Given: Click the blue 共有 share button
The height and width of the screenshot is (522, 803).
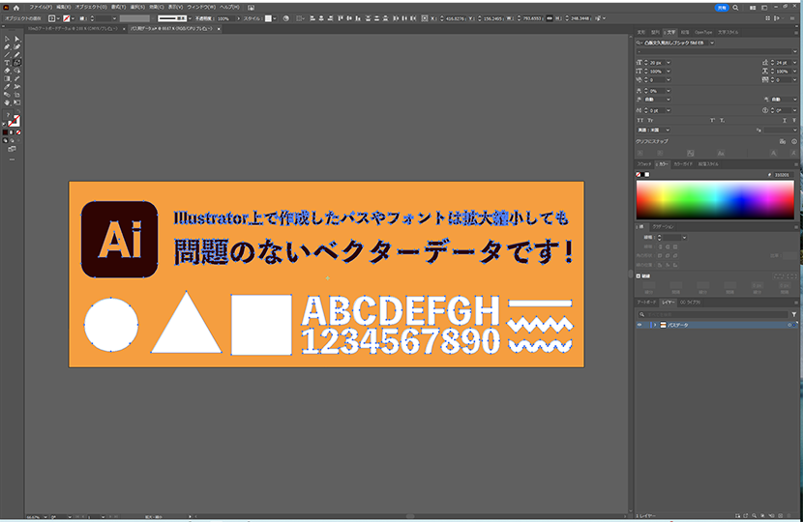Looking at the screenshot, I should click(722, 6).
